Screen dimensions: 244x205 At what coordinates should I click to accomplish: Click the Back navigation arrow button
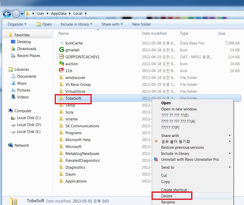coord(7,14)
